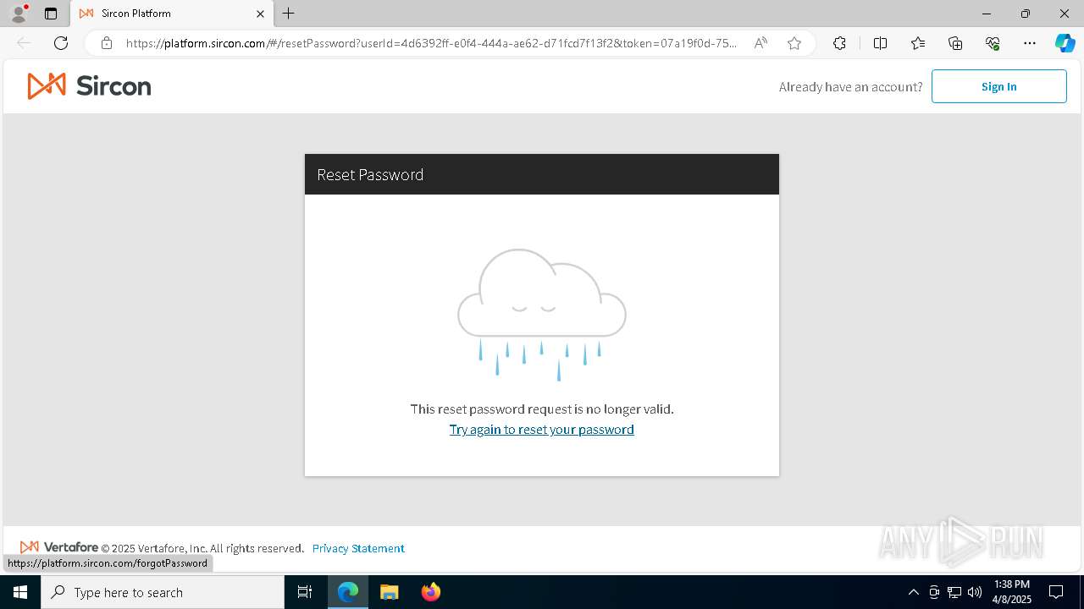
Task: Close the Sircon Platform tab
Action: click(260, 14)
